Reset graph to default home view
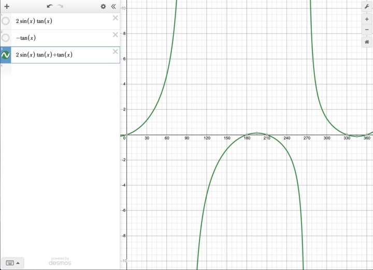Image resolution: width=373 pixels, height=270 pixels. point(367,42)
